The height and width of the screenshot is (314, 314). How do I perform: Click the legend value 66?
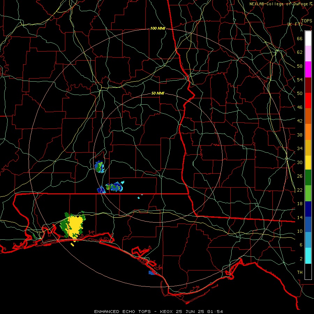[300, 38]
